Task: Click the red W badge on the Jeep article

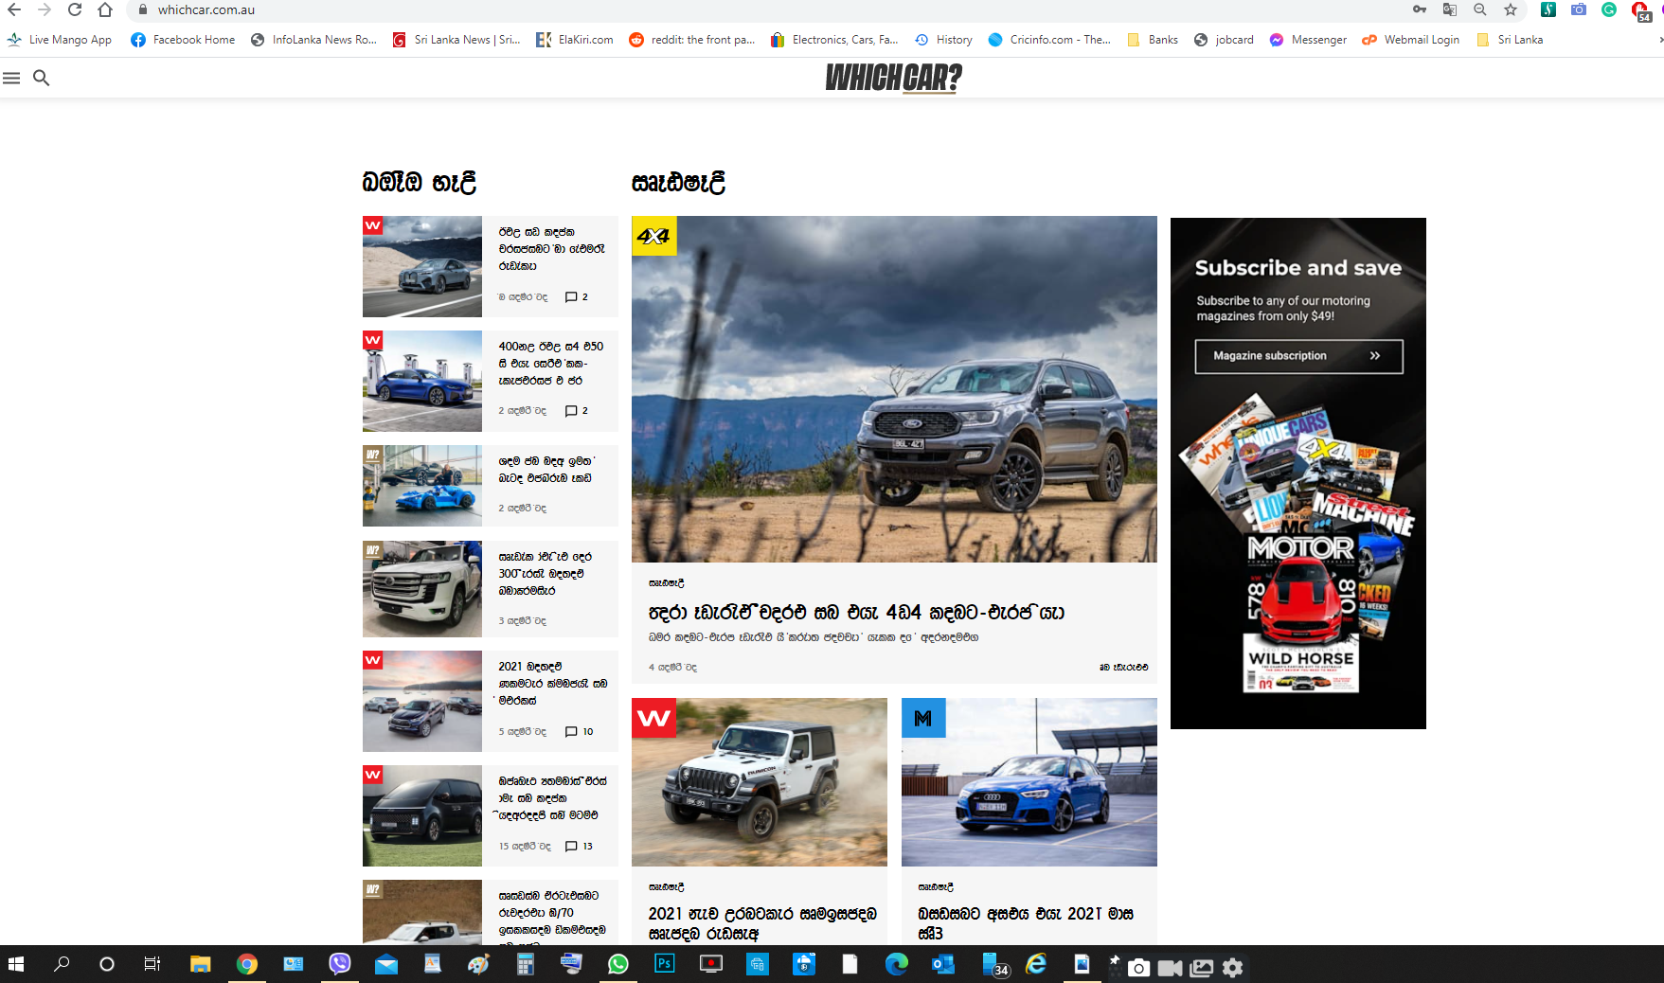Action: click(x=653, y=719)
